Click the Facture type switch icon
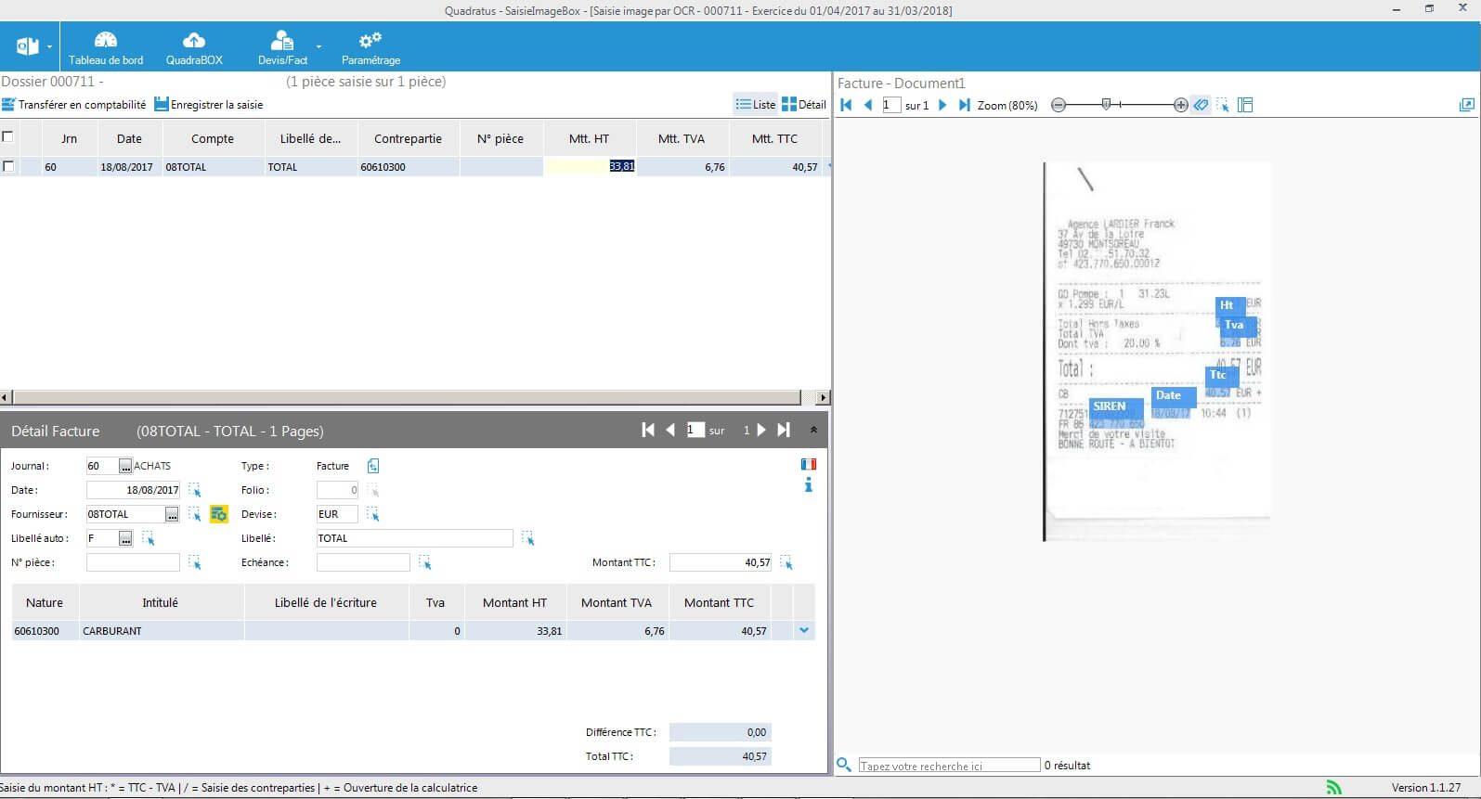Image resolution: width=1481 pixels, height=799 pixels. [372, 466]
